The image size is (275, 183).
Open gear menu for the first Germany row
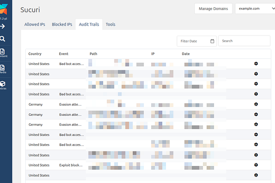click(256, 104)
